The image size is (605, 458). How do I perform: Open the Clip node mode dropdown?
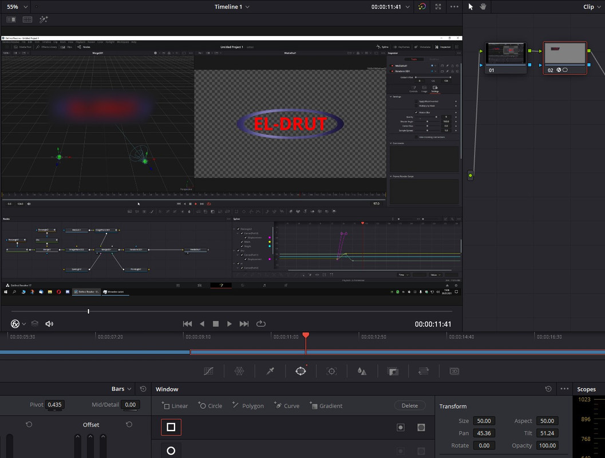(591, 6)
